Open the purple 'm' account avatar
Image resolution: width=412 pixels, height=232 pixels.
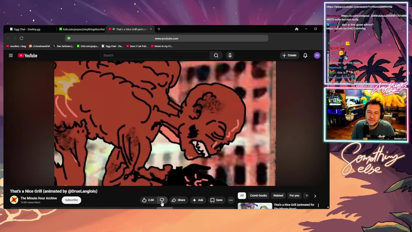tap(317, 55)
